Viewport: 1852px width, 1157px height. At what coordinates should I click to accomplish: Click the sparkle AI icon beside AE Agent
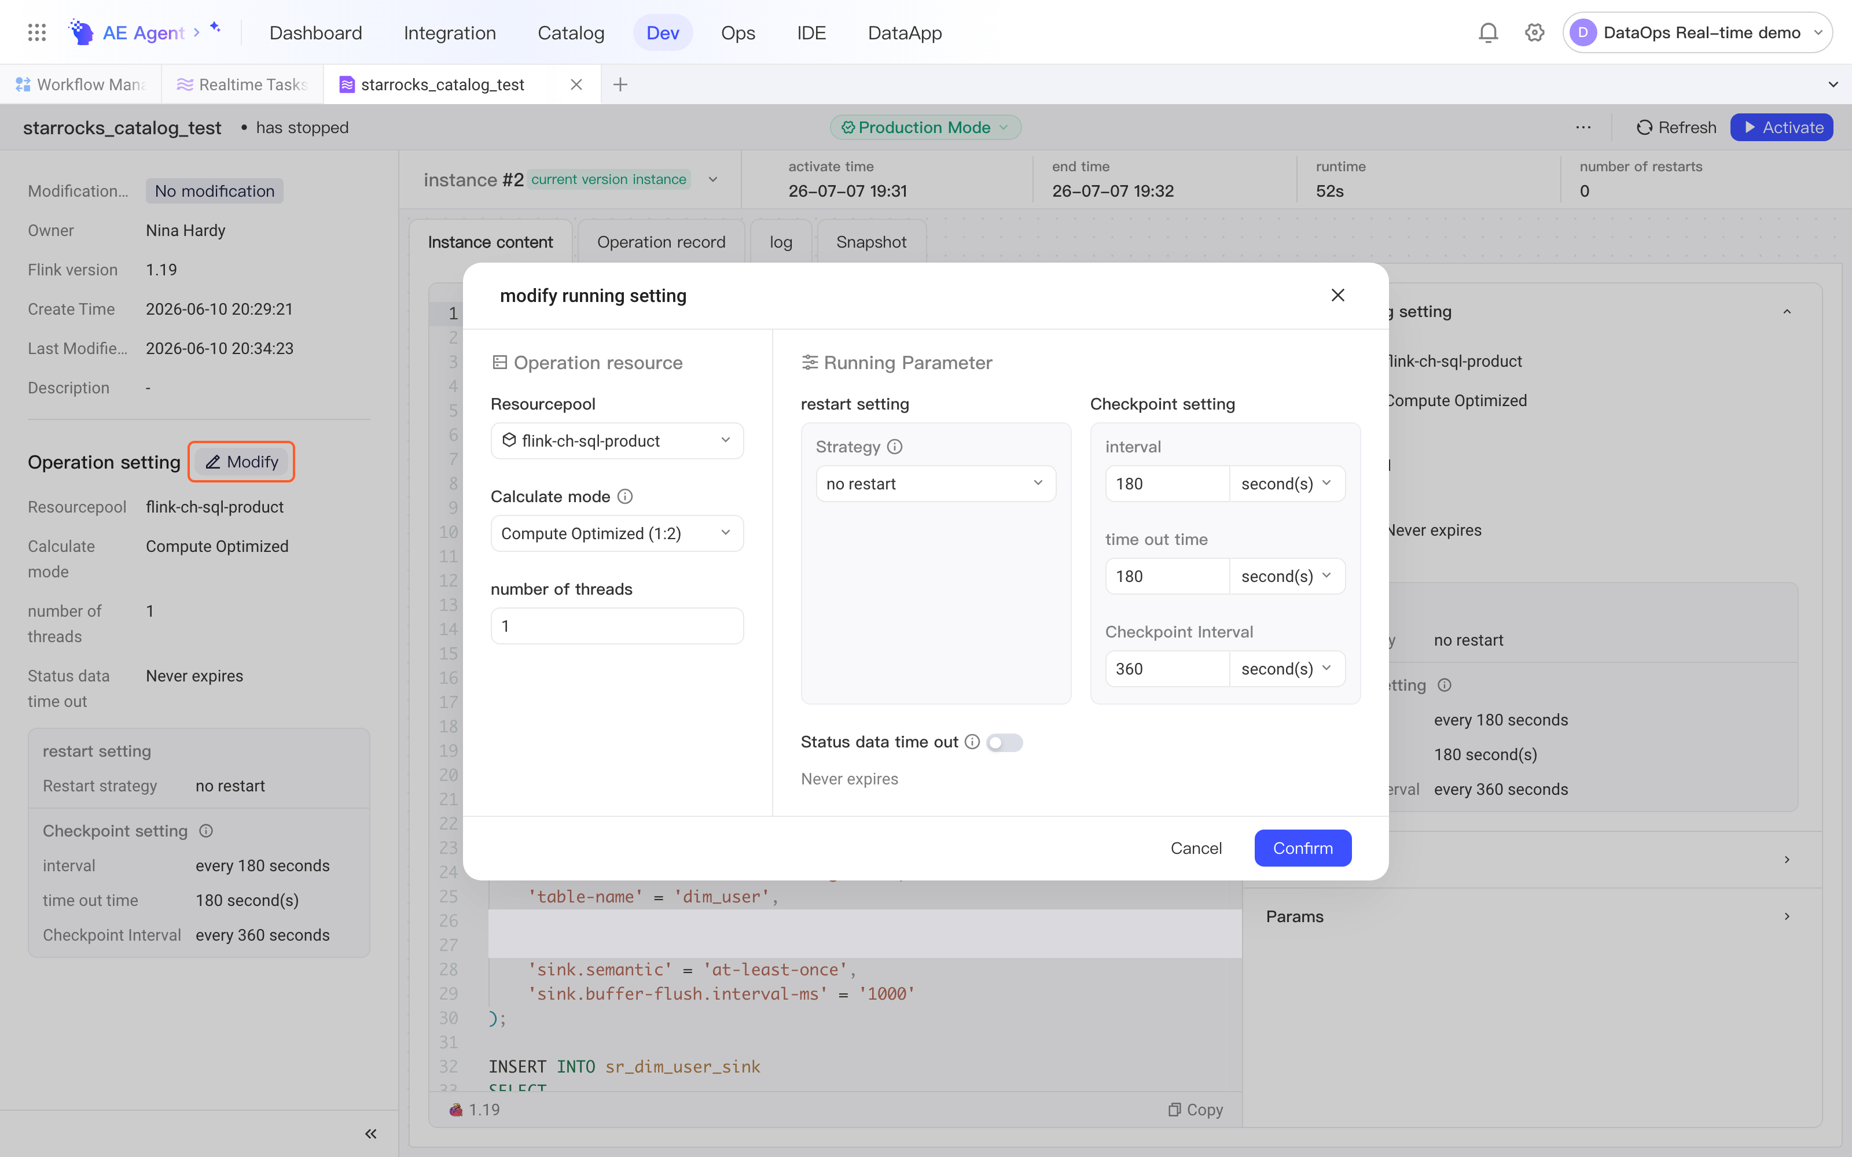pyautogui.click(x=216, y=28)
